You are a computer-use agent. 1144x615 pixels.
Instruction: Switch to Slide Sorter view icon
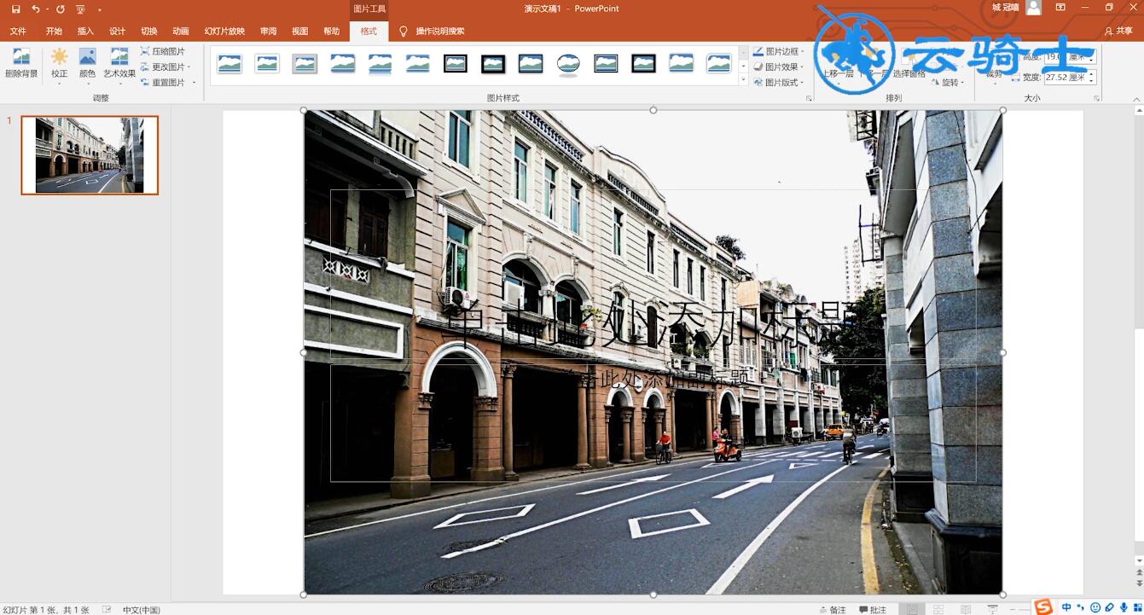(x=938, y=609)
